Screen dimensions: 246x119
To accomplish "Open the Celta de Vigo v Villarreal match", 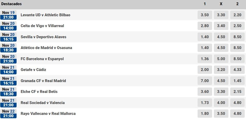I will (42, 26).
